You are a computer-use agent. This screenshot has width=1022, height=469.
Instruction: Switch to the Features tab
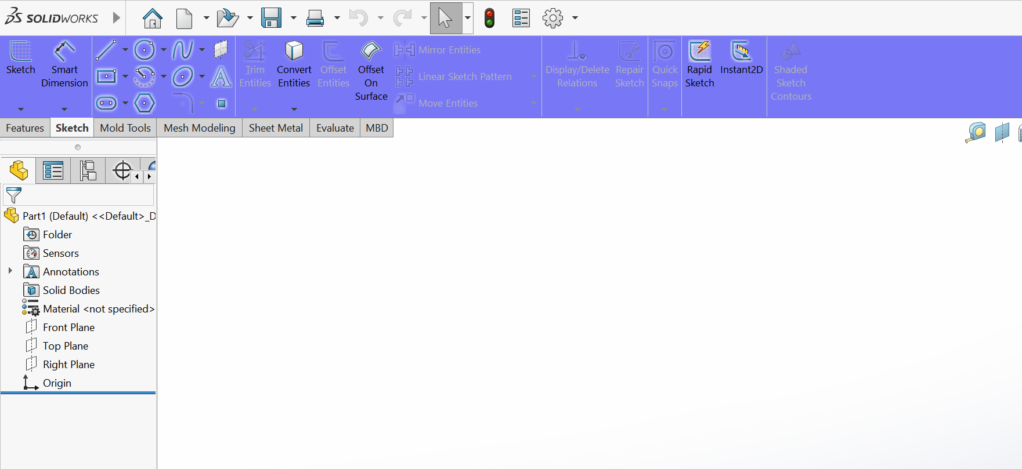pos(25,128)
